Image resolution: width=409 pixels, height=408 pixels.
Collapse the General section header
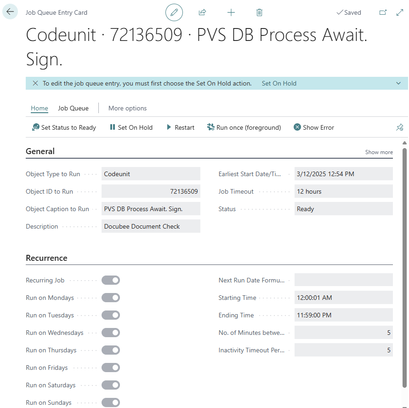click(40, 151)
